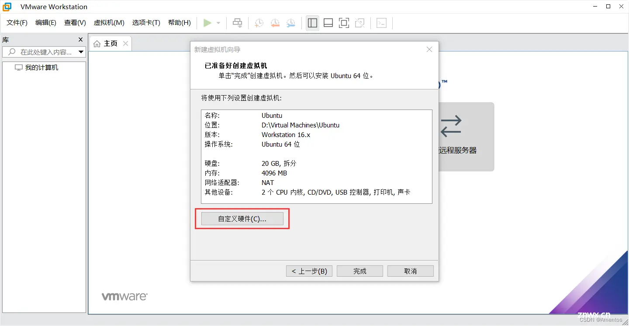Click the green power-on play button
The height and width of the screenshot is (326, 629).
click(207, 23)
